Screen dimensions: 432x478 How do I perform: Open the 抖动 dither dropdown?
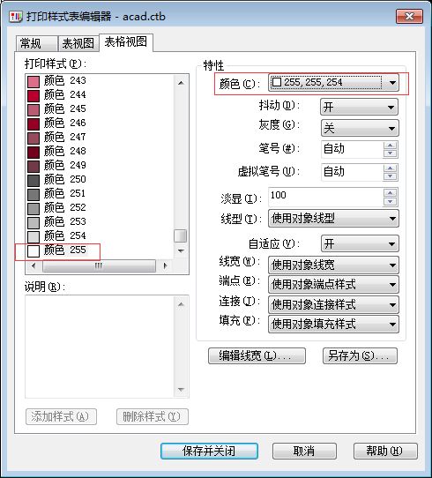pos(360,107)
